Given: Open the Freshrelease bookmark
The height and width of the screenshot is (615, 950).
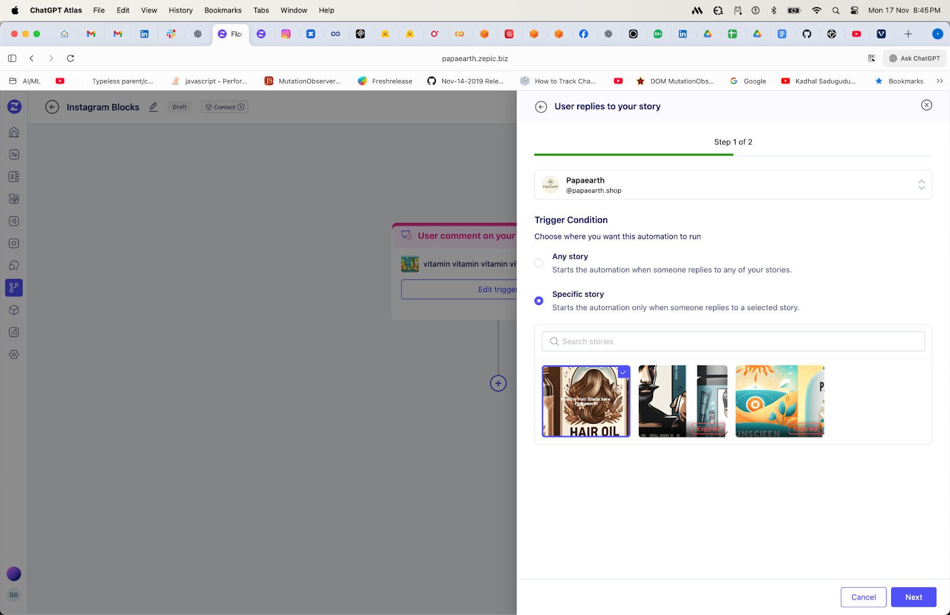Looking at the screenshot, I should tap(385, 81).
